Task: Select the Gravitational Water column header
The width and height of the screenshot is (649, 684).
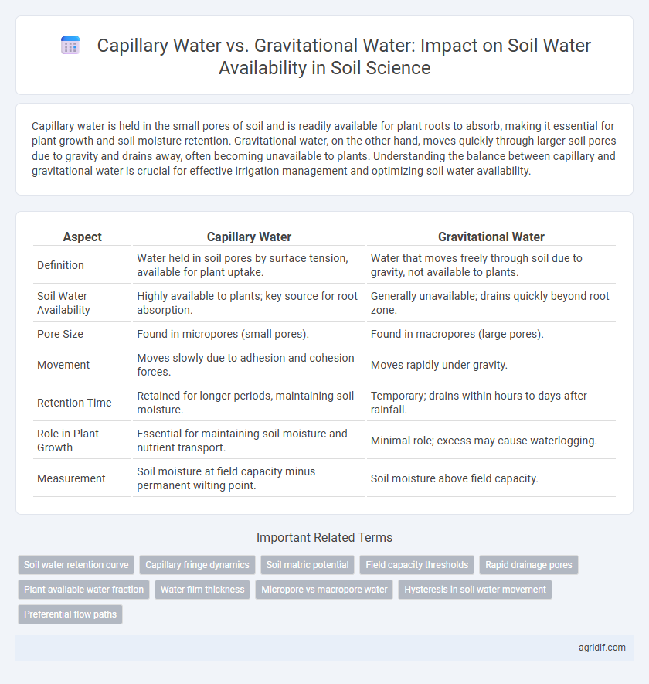Action: coord(491,237)
